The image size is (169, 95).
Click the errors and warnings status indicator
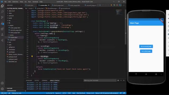[x=4, y=93]
